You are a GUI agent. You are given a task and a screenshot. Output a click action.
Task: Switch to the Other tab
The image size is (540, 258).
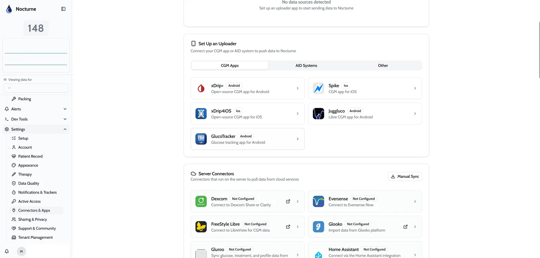[x=383, y=65]
